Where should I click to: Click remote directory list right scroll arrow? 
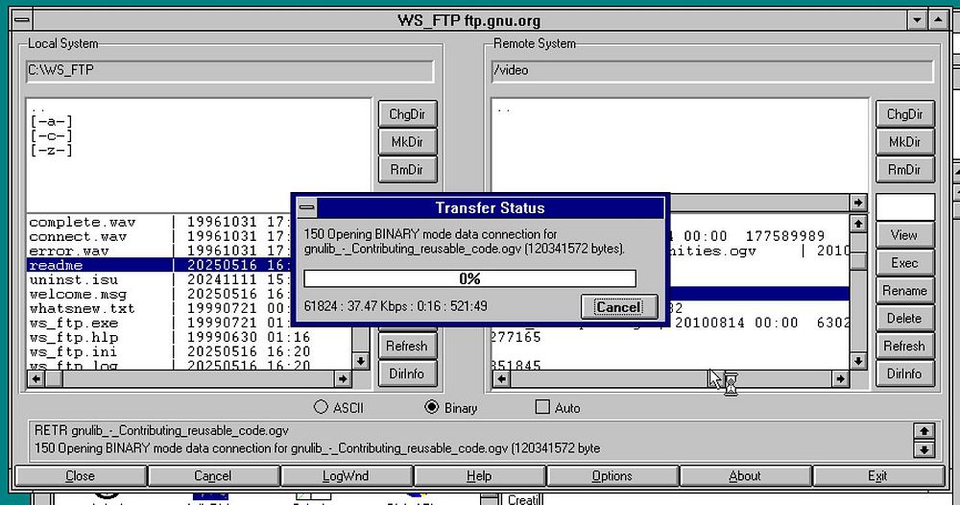tap(857, 203)
